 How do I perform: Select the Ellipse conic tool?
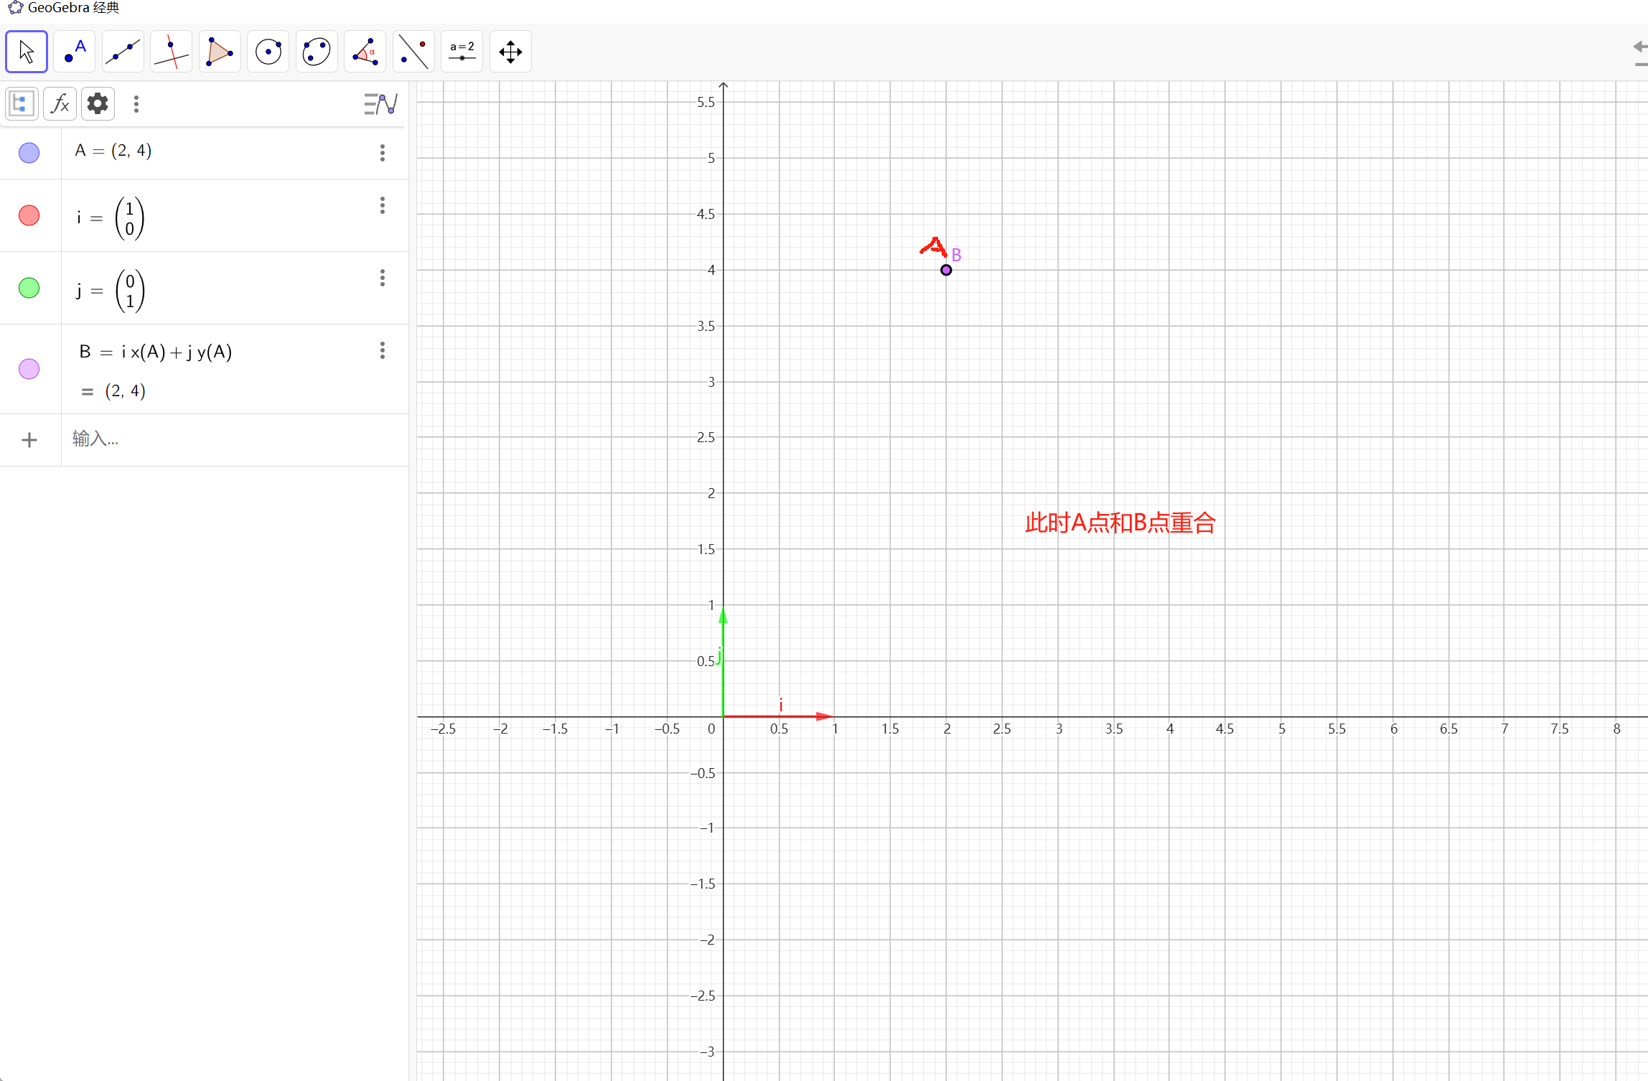coord(317,52)
